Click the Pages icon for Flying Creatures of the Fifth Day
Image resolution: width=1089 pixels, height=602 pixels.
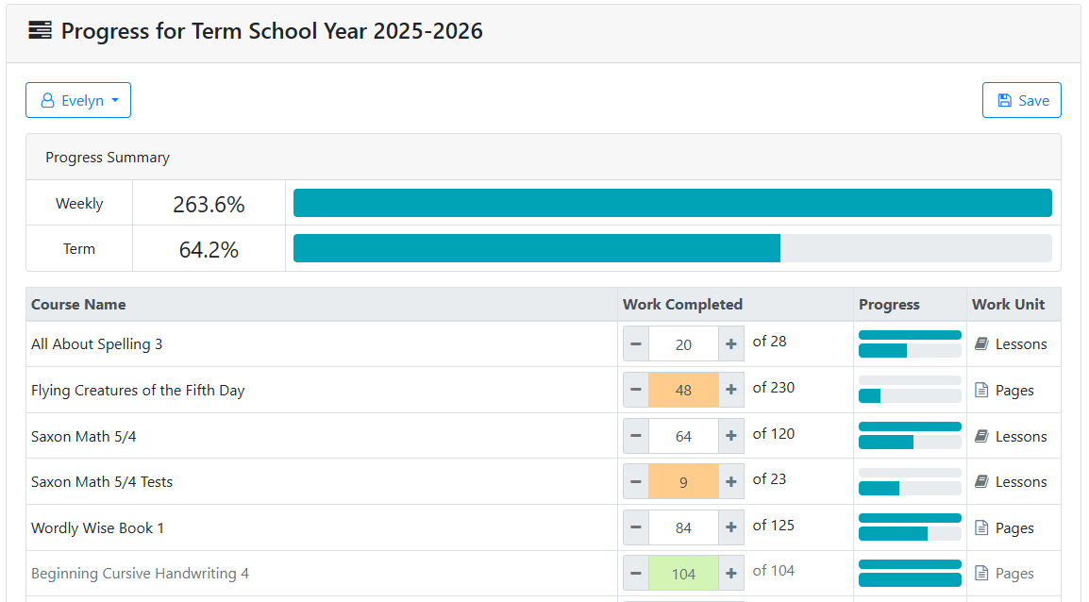coord(982,390)
